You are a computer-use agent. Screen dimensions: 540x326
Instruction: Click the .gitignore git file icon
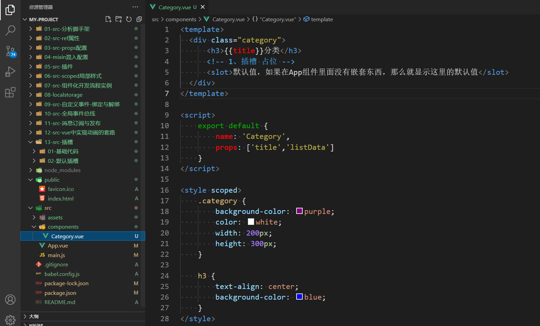[39, 264]
